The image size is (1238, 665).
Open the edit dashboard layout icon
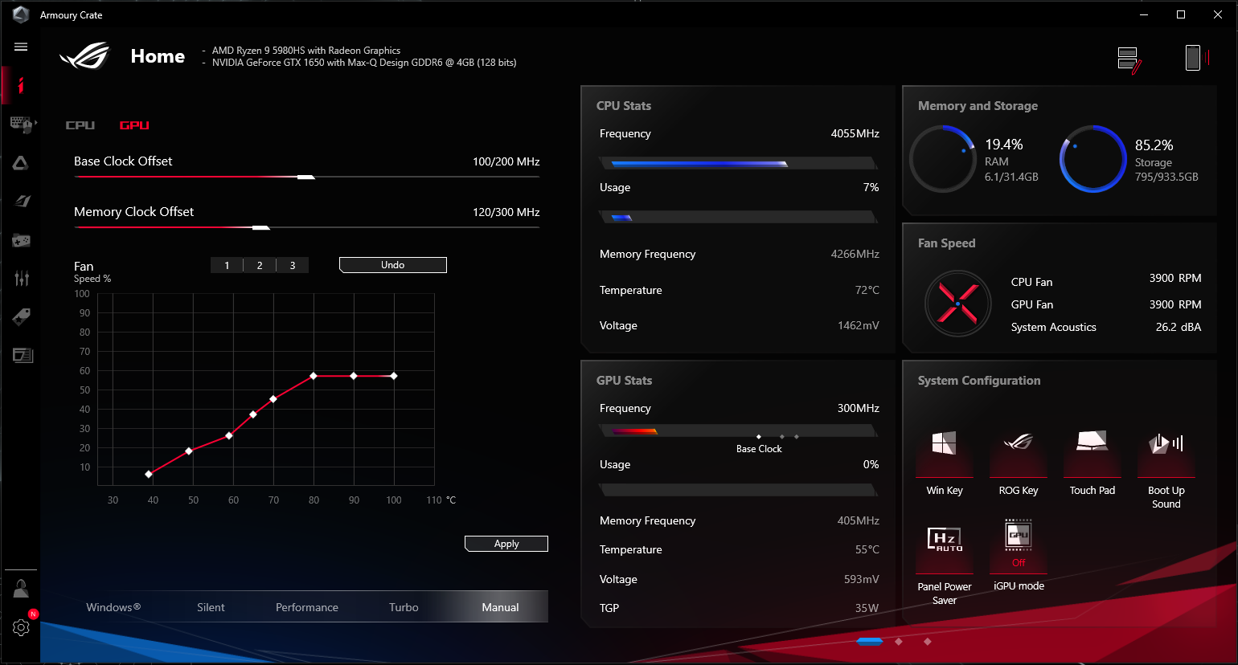point(1129,60)
